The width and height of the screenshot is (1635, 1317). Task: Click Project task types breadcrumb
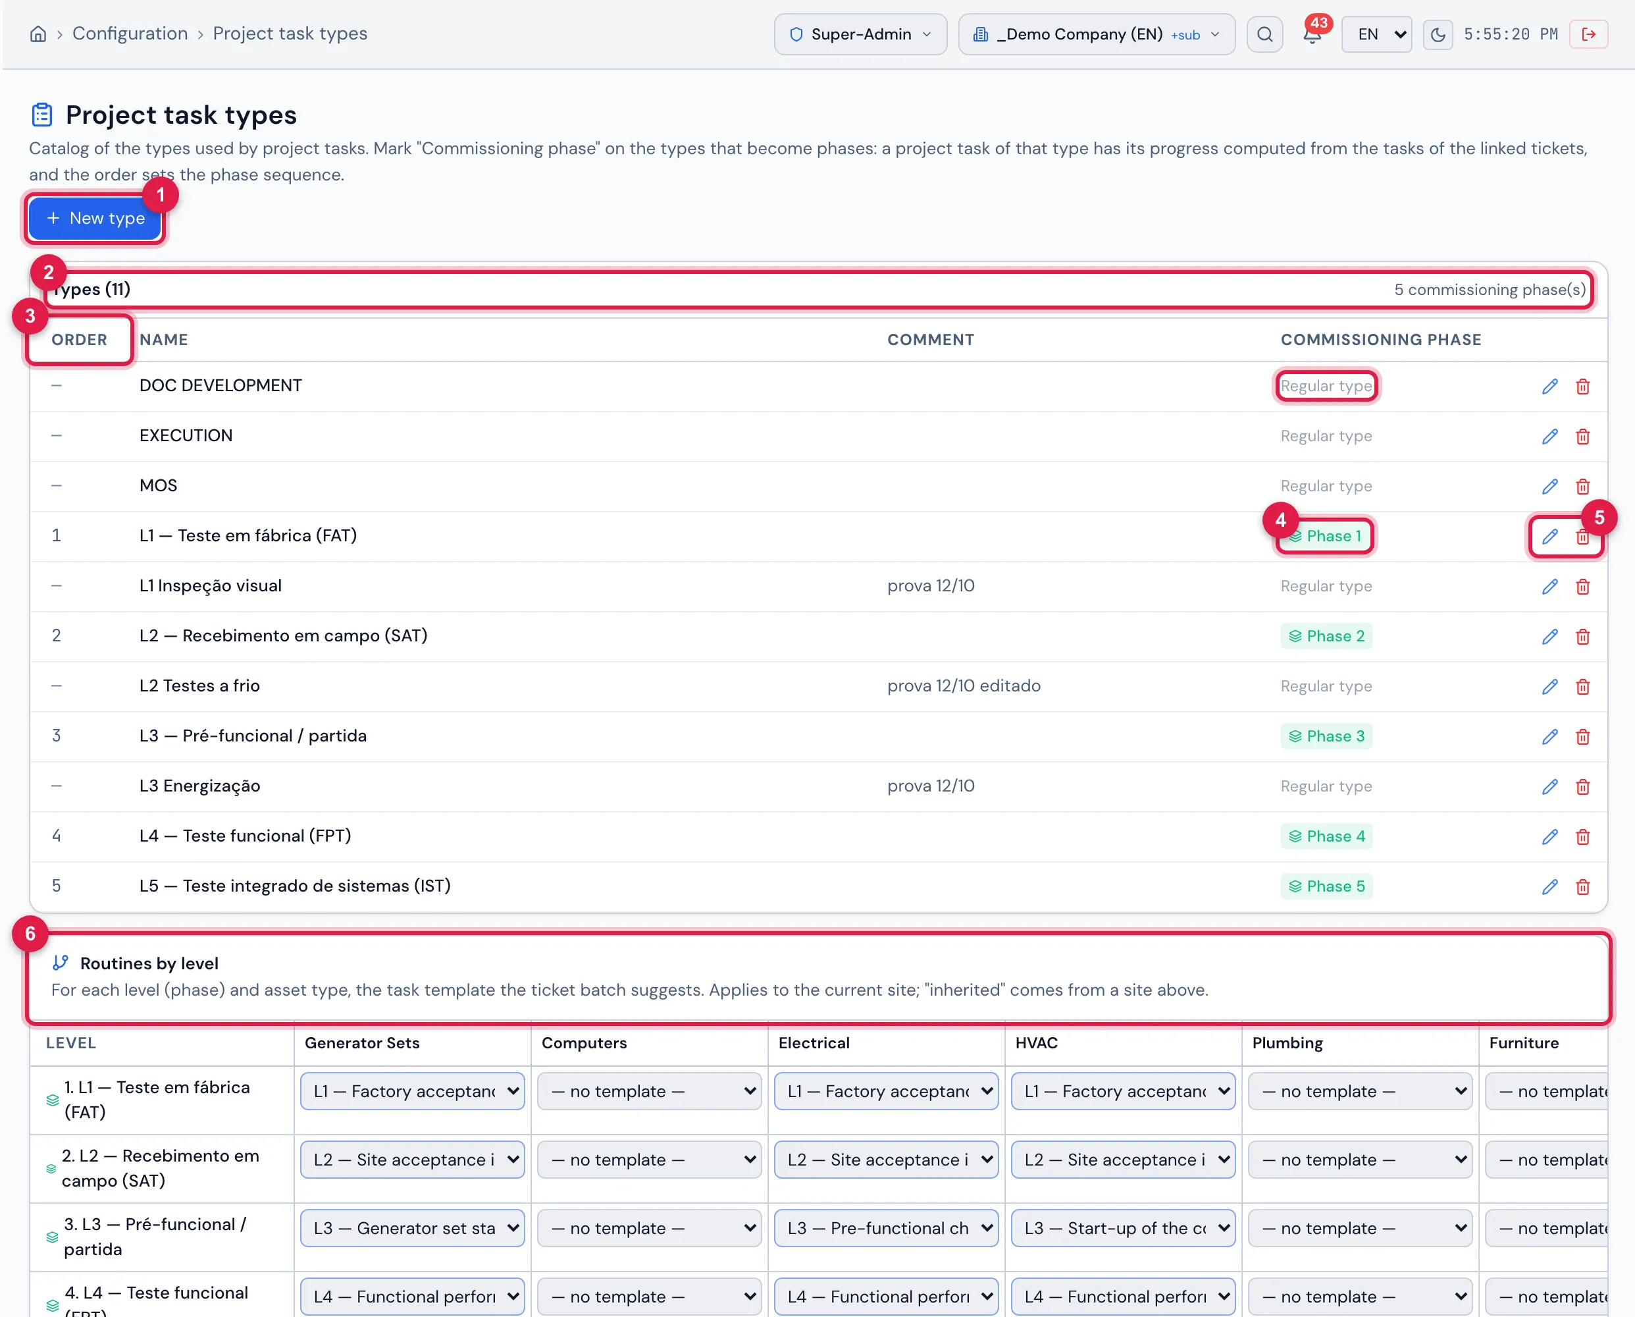click(x=290, y=34)
